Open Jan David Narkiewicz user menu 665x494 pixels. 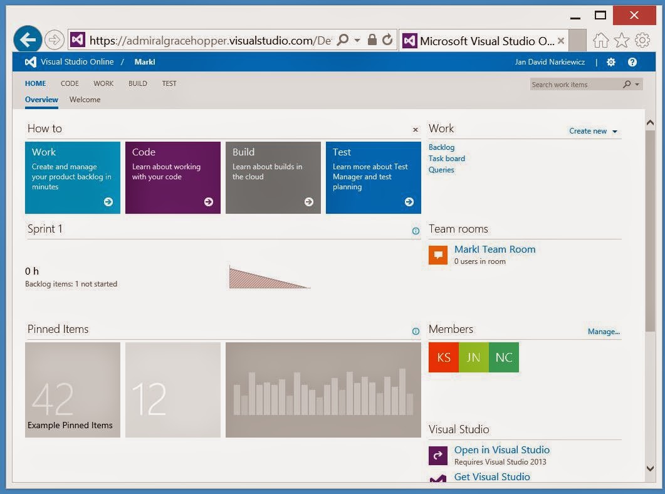550,62
